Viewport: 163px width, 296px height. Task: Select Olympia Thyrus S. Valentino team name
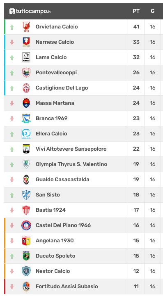tap(71, 164)
